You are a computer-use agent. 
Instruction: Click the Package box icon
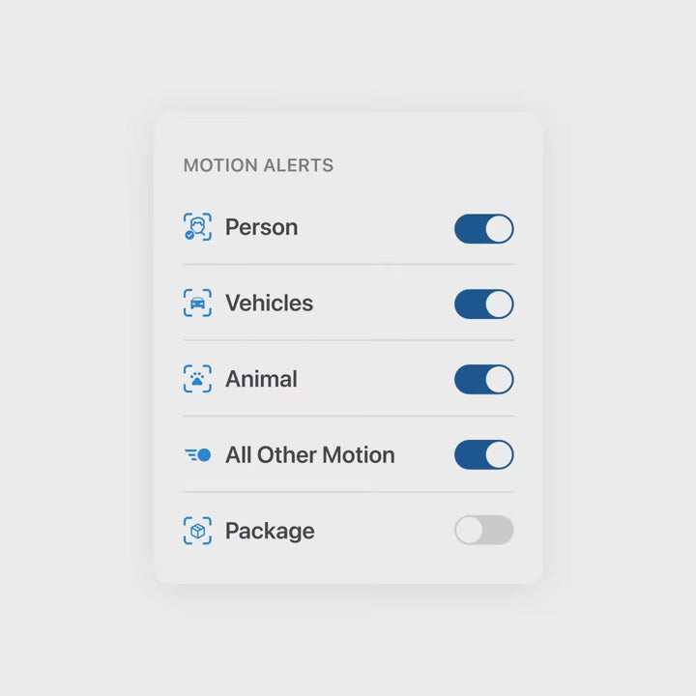197,531
